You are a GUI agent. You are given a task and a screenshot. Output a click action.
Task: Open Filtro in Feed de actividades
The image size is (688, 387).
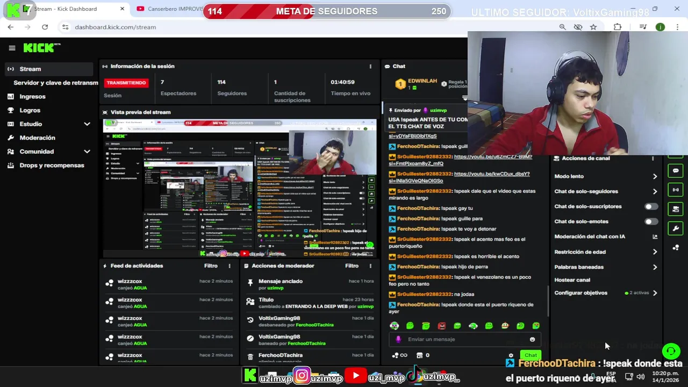point(211,266)
